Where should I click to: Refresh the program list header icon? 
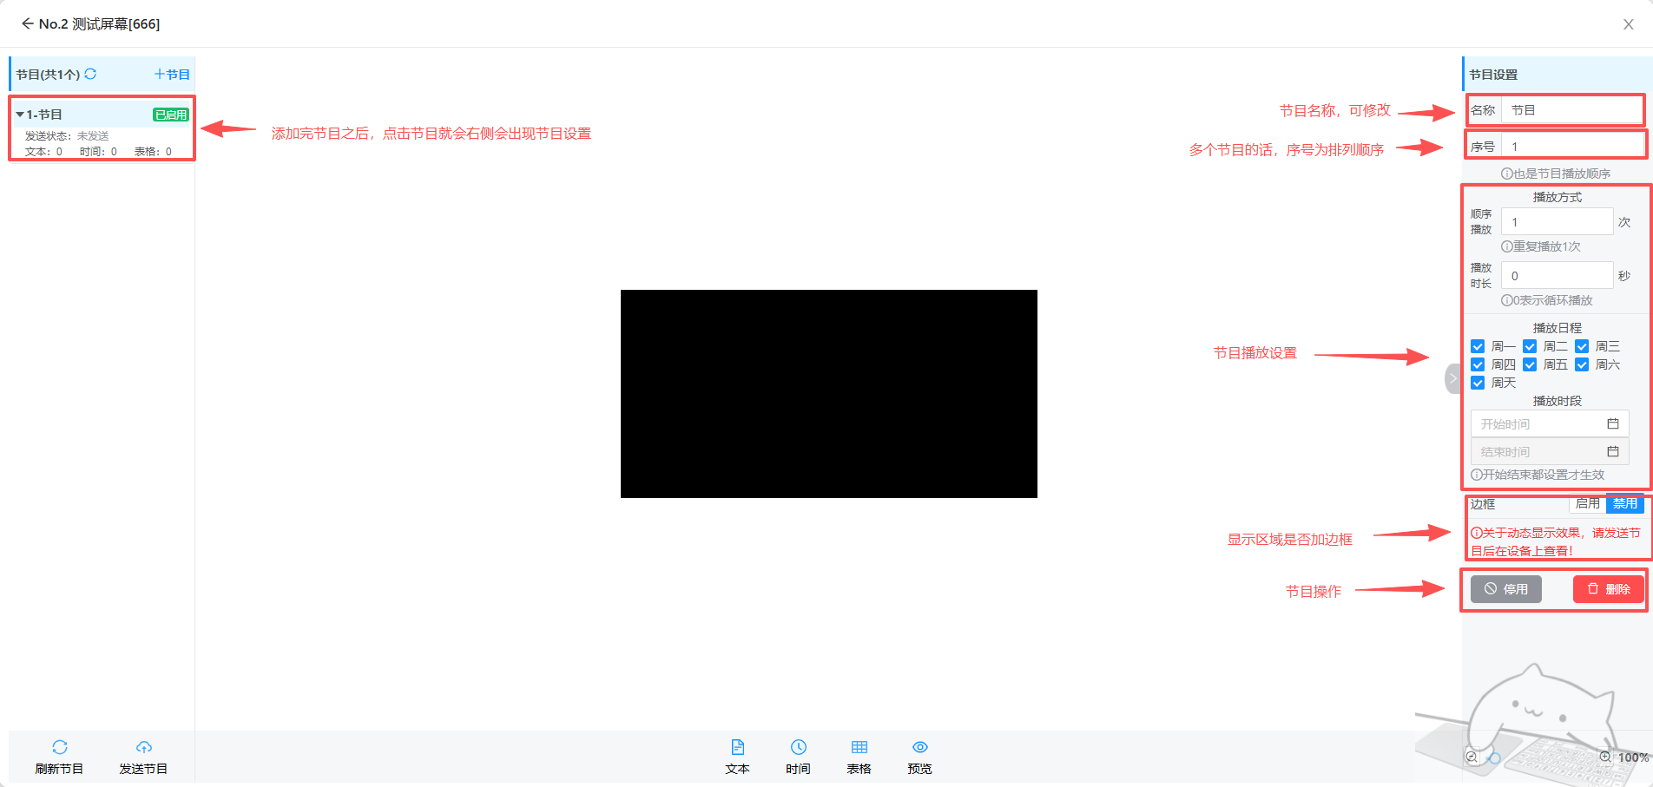tap(90, 74)
